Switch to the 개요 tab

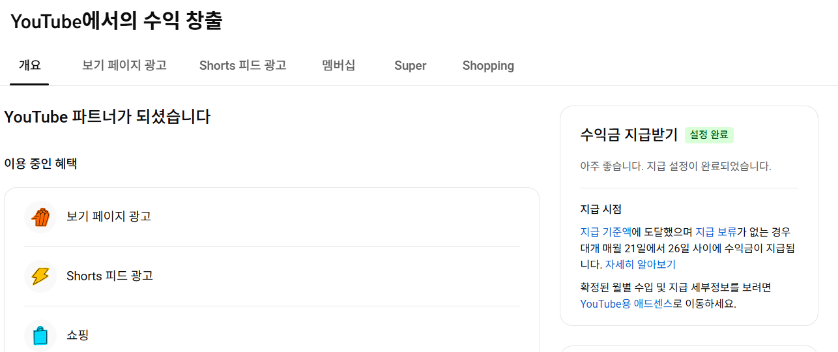[29, 65]
